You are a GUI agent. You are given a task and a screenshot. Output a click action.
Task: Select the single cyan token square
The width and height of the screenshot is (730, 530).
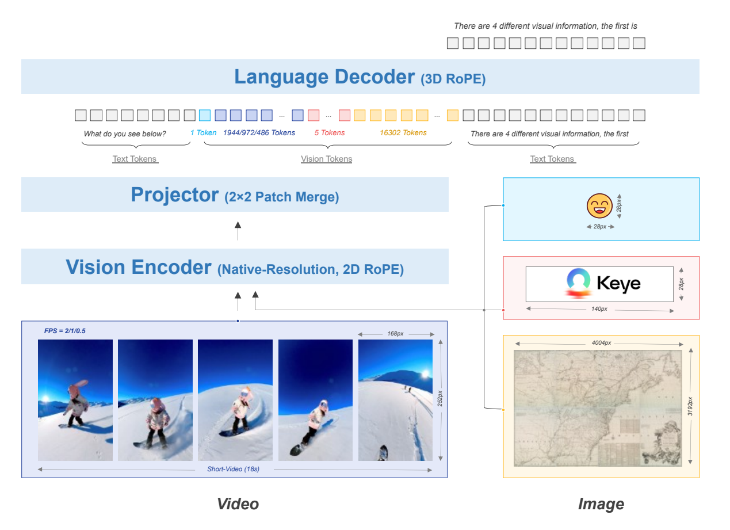205,115
